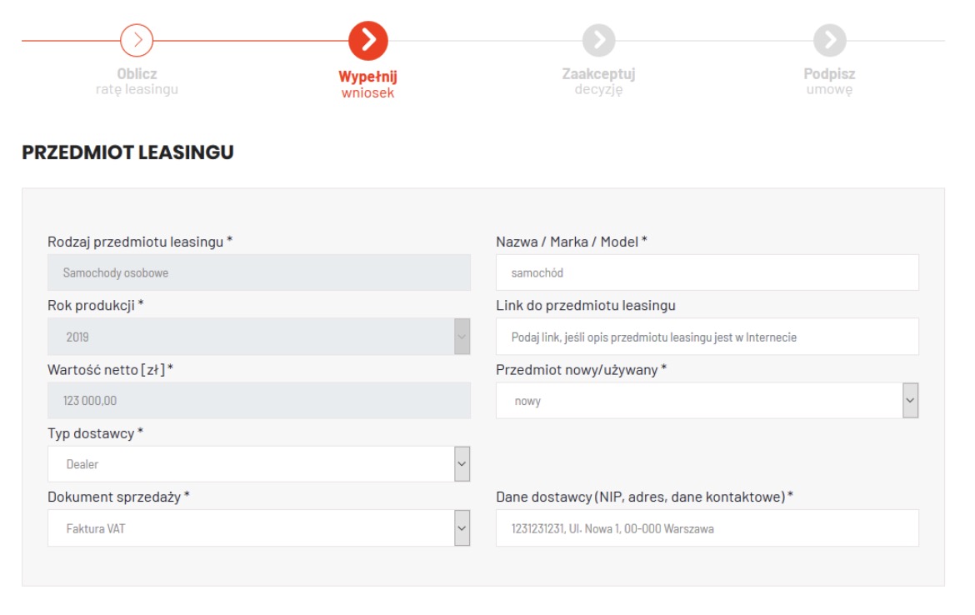The image size is (975, 615).
Task: Open the Rok produkcji dropdown arrow
Action: (x=462, y=336)
